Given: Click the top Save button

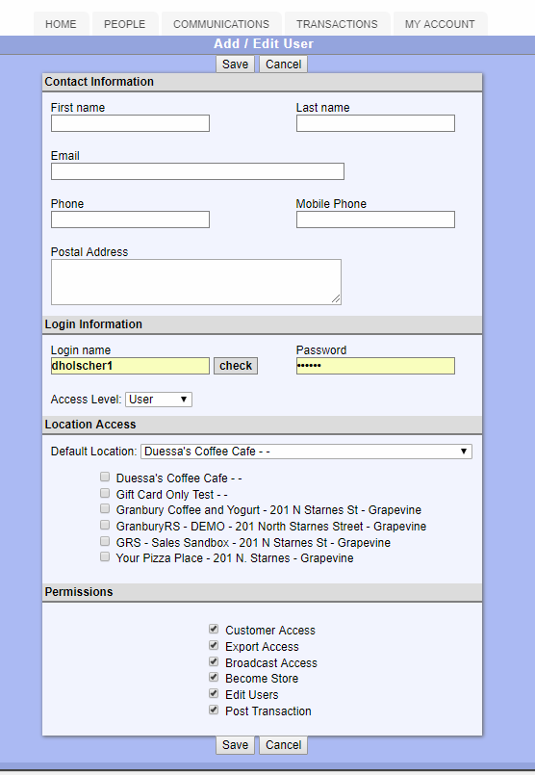Looking at the screenshot, I should click(x=235, y=65).
